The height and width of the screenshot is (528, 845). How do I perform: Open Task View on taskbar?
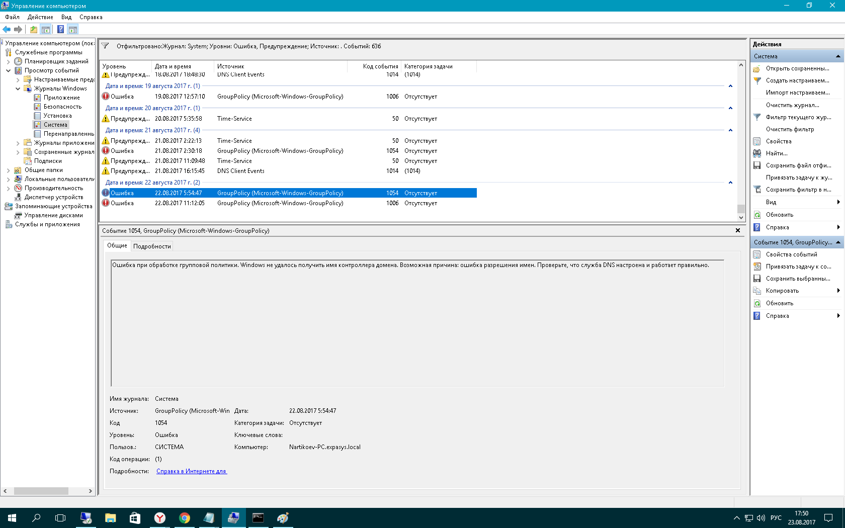[x=60, y=518]
